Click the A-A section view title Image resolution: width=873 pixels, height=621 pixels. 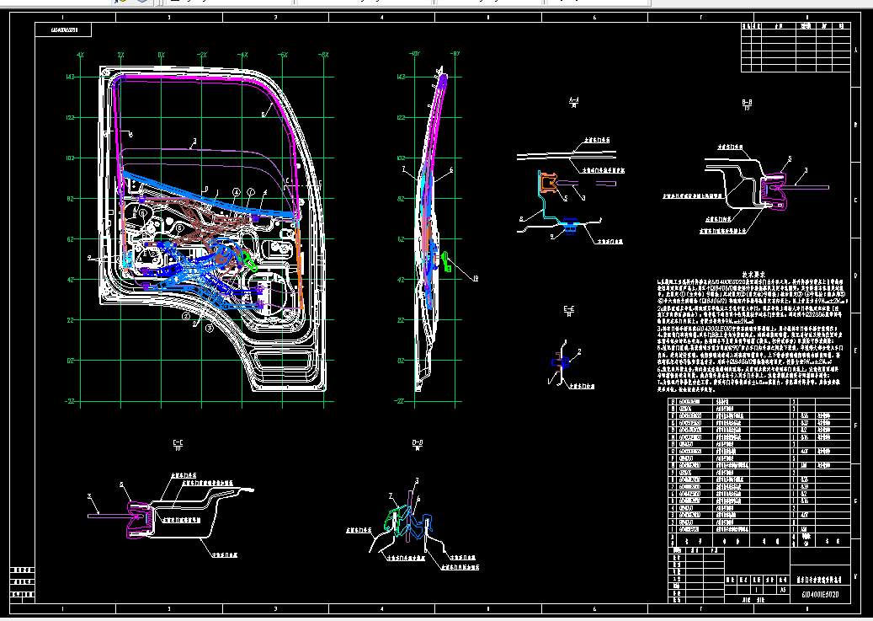[574, 101]
